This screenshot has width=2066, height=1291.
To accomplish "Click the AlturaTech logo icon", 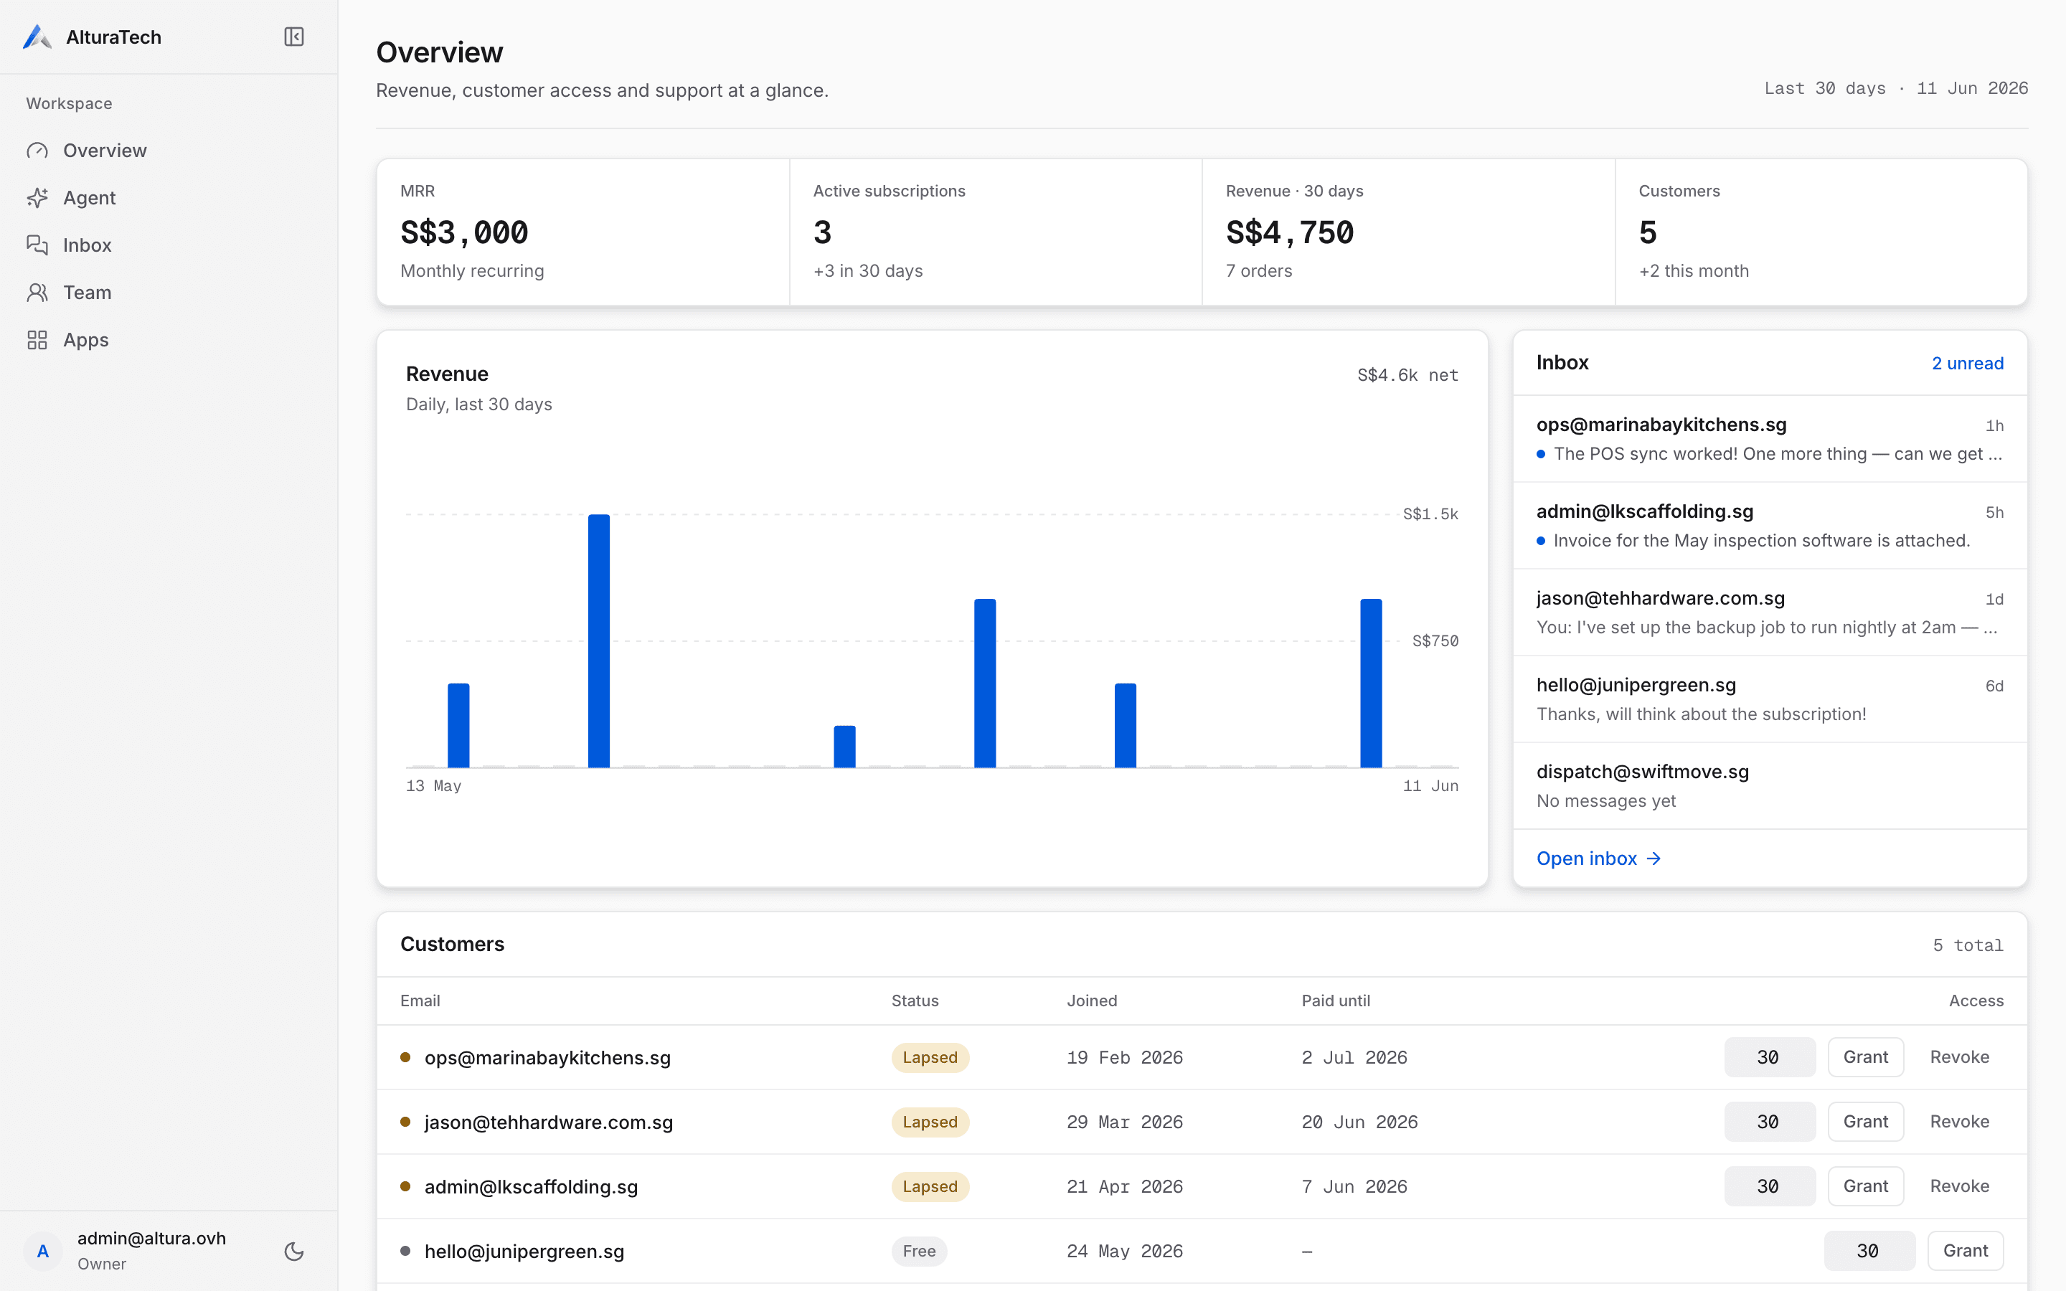I will coord(37,37).
